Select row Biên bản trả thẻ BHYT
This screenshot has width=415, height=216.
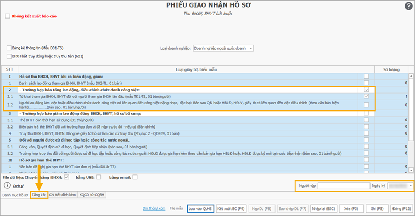(x=205, y=127)
